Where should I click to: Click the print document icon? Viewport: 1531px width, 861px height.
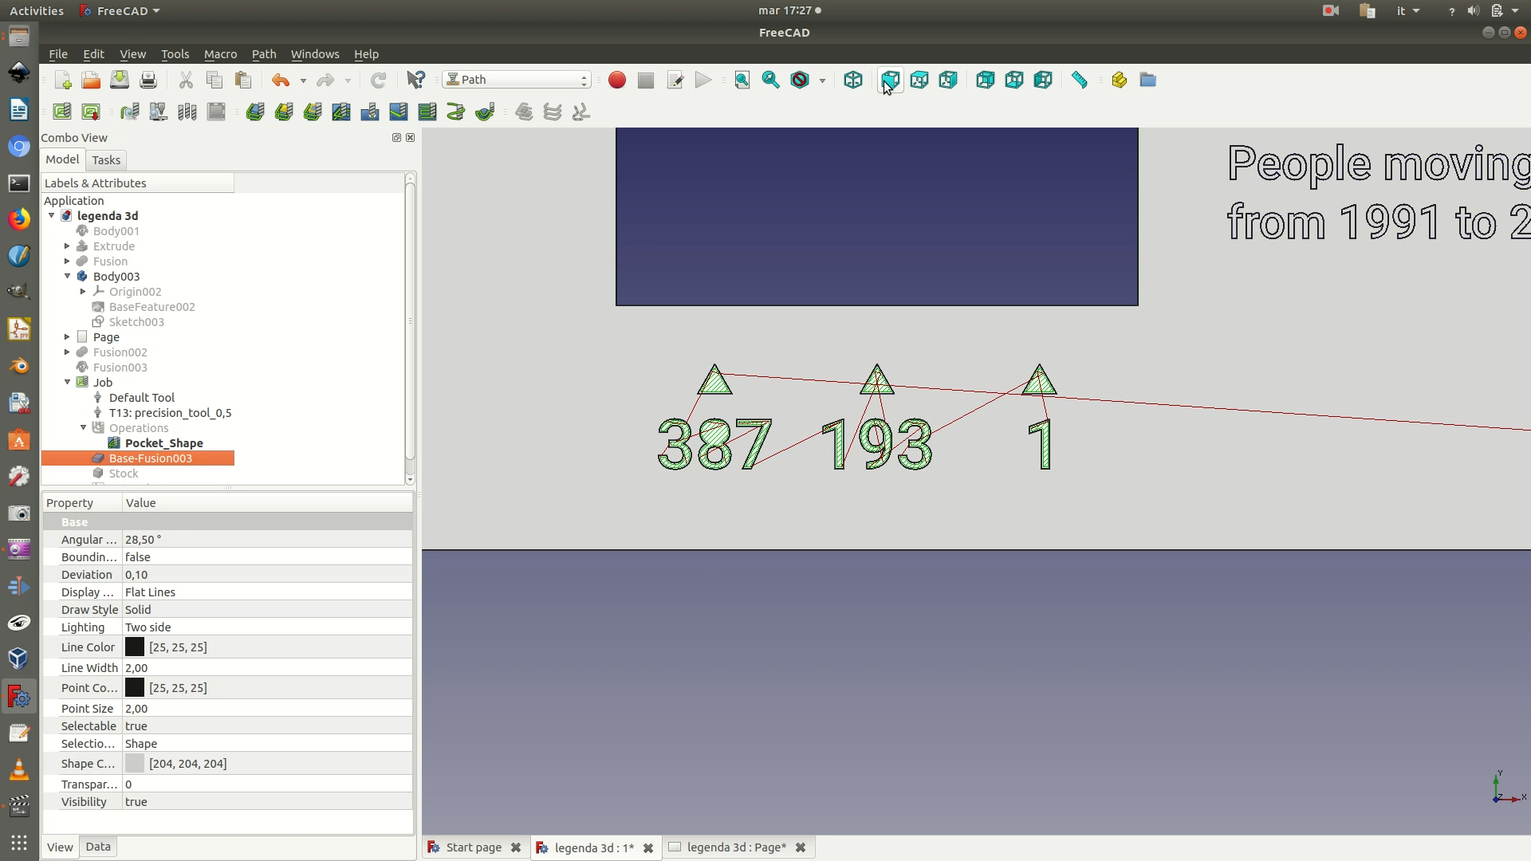148,80
